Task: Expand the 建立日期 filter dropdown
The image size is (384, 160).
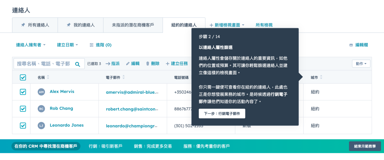Action: (67, 45)
